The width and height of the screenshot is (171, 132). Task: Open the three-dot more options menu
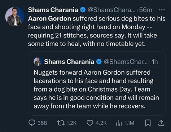click(162, 10)
